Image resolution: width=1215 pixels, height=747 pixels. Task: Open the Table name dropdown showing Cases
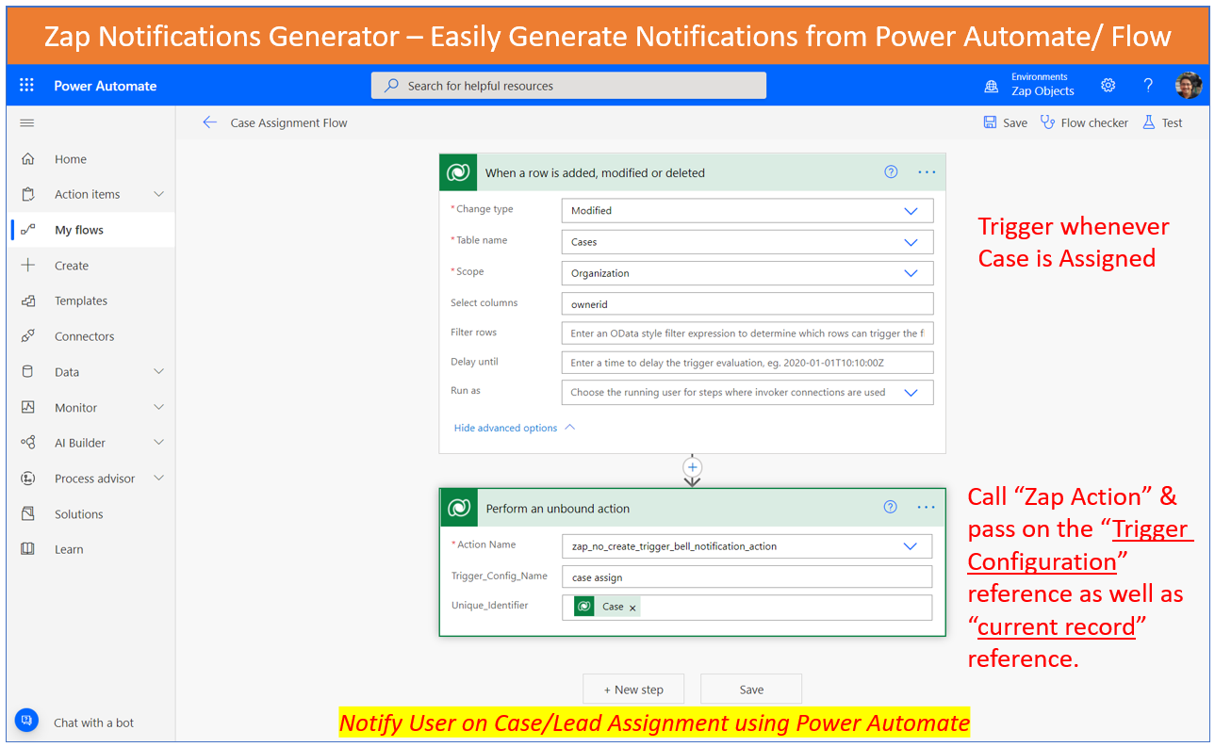pyautogui.click(x=747, y=242)
